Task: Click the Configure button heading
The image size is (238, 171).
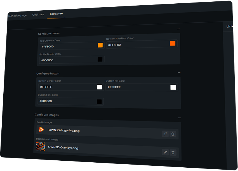Action: point(48,73)
